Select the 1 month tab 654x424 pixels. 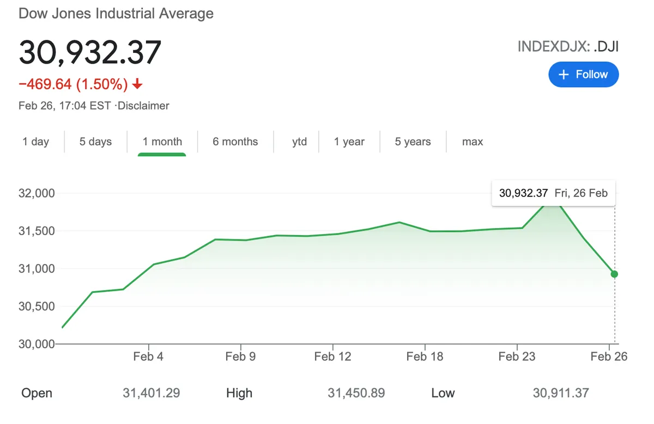coord(162,142)
